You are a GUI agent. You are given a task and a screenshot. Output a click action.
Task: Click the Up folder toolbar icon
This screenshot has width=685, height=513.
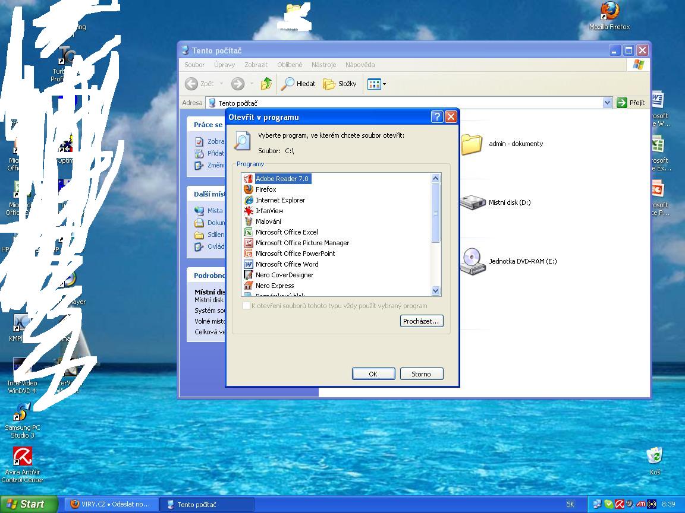(x=266, y=84)
